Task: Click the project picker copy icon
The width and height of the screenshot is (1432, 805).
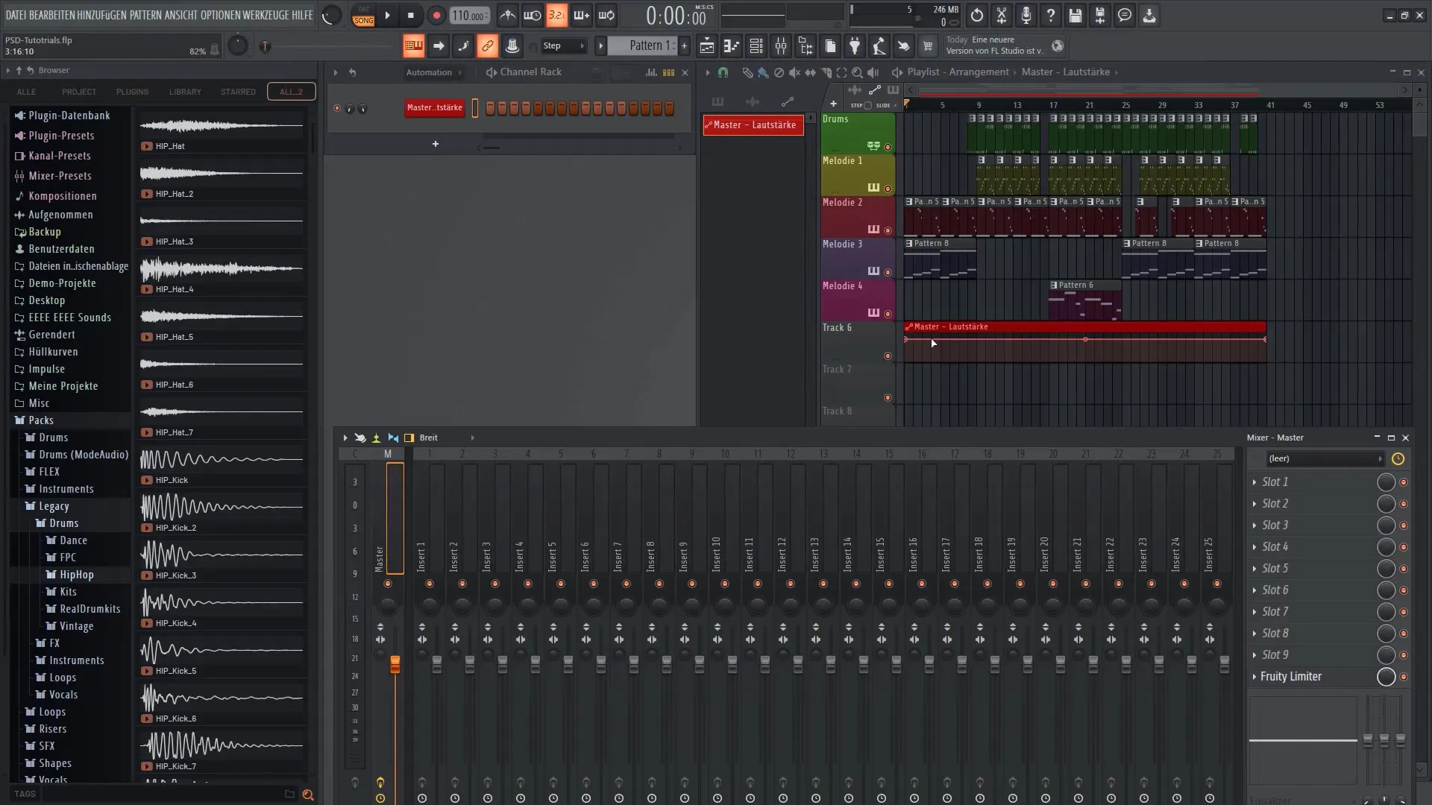Action: pos(830,46)
